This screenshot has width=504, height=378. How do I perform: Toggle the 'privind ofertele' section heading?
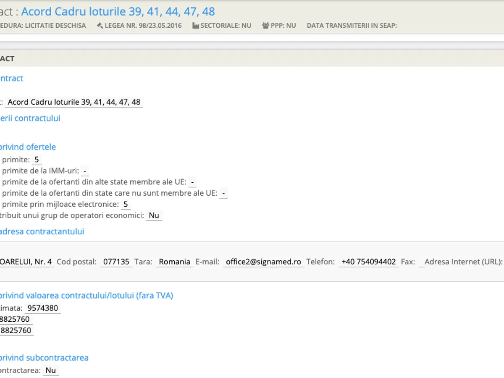click(x=28, y=147)
